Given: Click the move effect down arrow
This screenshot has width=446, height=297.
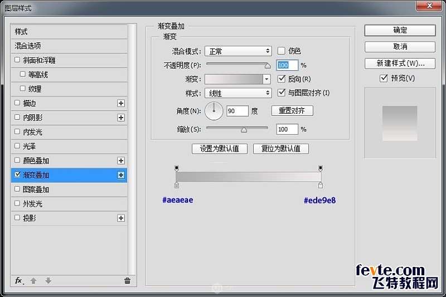Looking at the screenshot, I should pos(48,281).
